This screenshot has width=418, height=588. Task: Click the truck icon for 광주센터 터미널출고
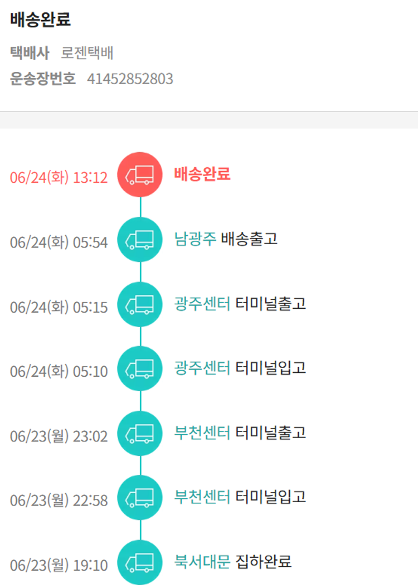(140, 304)
